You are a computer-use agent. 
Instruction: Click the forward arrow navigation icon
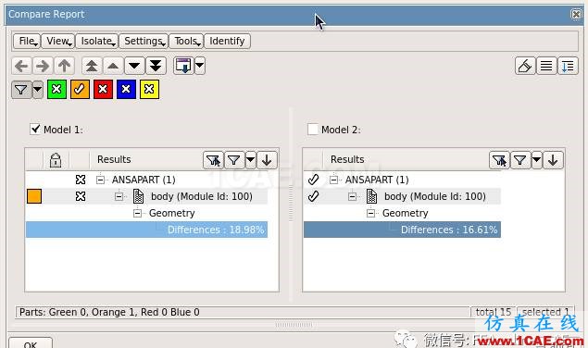click(x=43, y=67)
